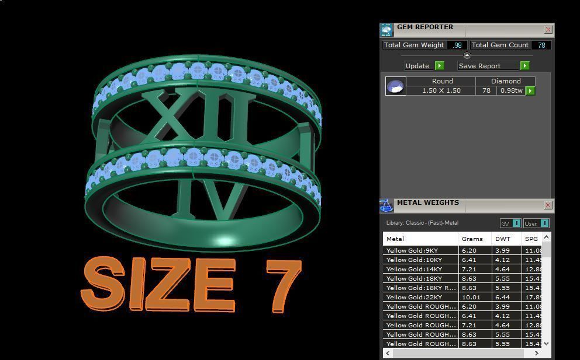Viewport: 580px width, 360px height.
Task: Select the Yellow Gold:18KY row
Action: pos(462,278)
